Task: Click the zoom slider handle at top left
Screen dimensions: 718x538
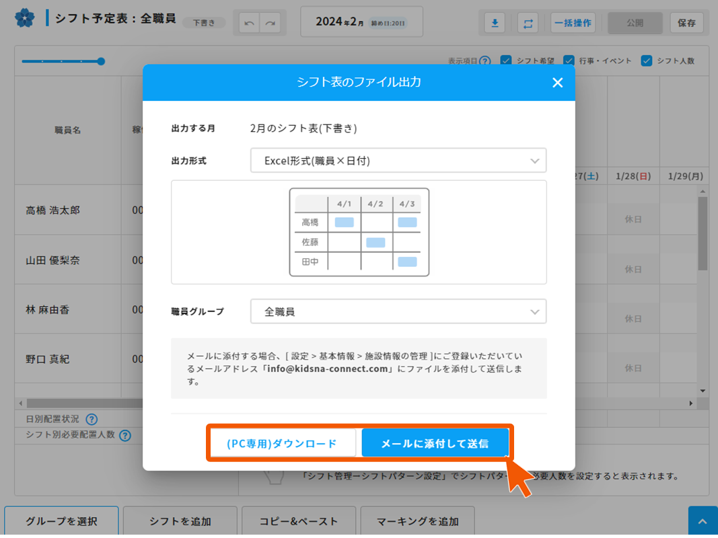Action: pos(101,61)
